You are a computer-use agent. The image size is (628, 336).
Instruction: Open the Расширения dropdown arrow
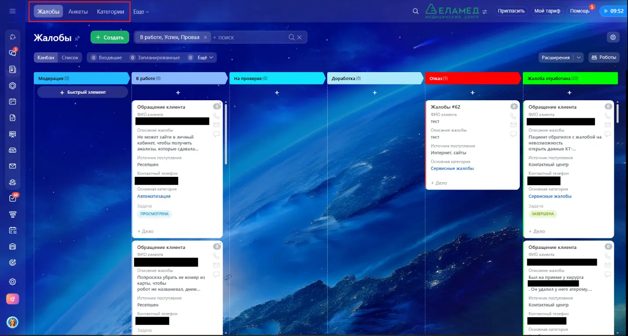click(x=579, y=57)
